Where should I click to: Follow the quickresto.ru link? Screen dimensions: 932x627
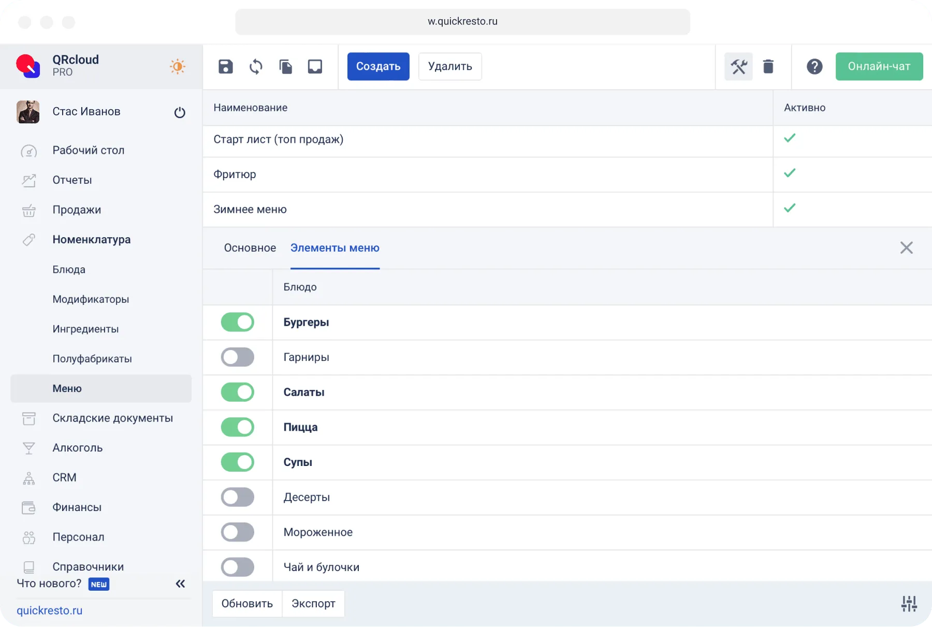click(50, 610)
